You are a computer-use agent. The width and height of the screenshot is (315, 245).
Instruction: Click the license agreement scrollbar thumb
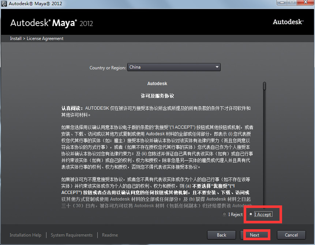point(265,86)
